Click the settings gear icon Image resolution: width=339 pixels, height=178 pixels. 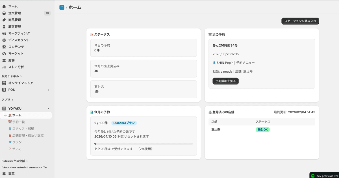click(x=4, y=173)
